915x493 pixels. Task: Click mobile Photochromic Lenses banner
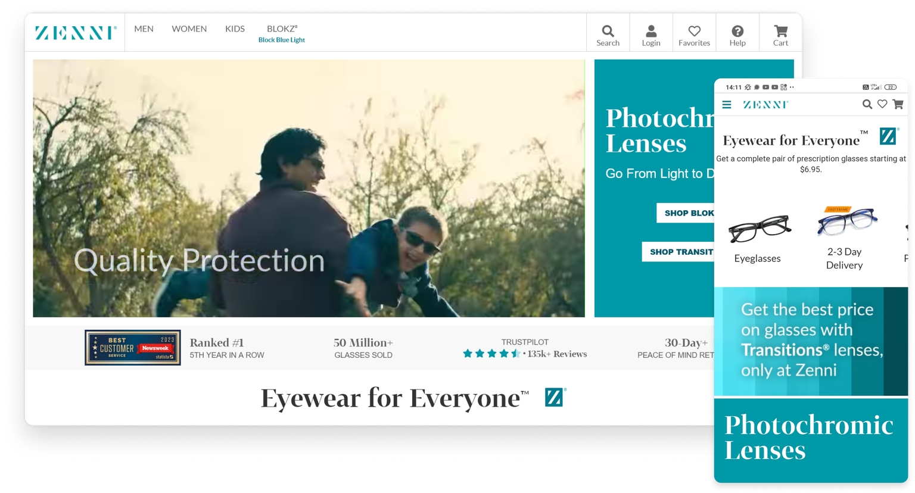coord(811,441)
